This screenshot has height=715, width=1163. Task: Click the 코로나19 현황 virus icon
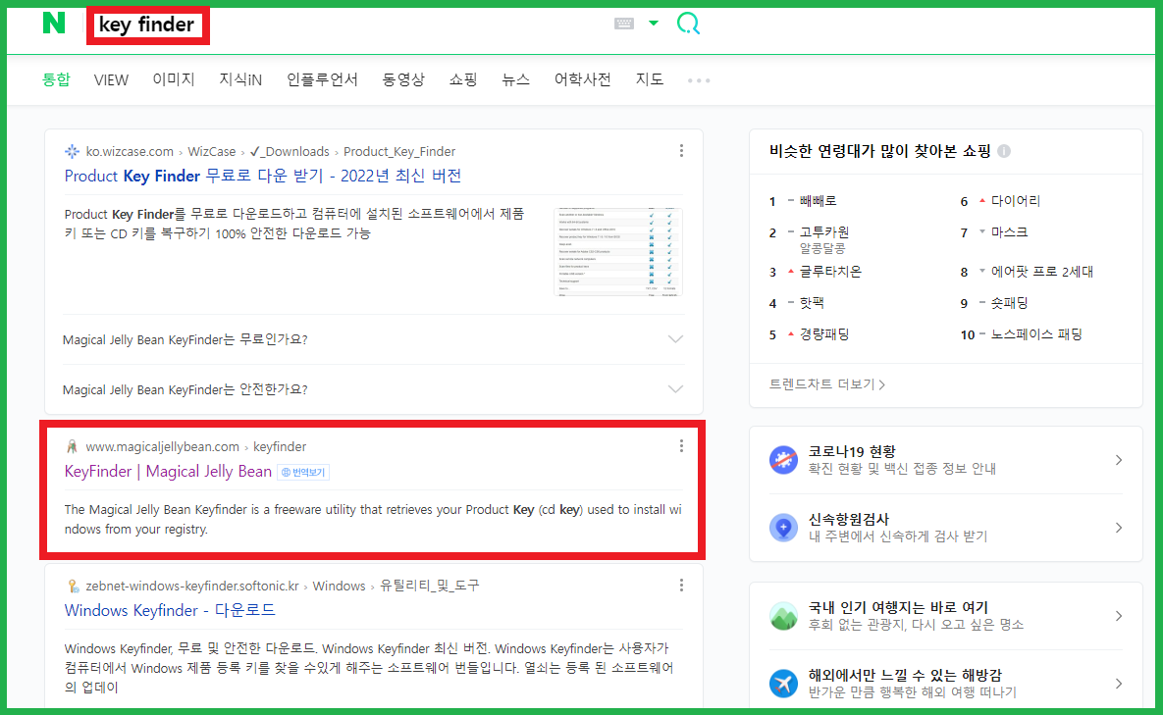coord(783,460)
